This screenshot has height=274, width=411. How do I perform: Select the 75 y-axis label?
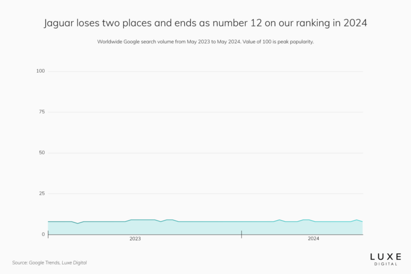(42, 112)
